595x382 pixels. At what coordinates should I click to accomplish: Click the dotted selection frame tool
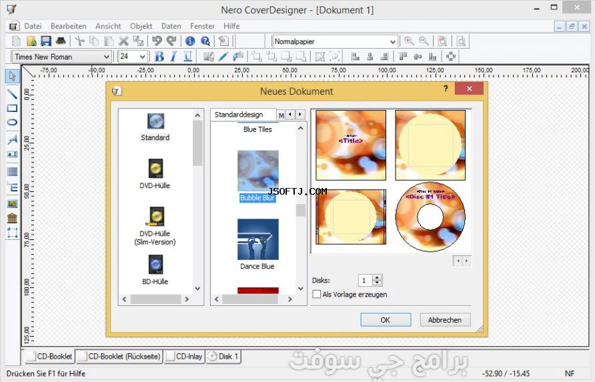(x=12, y=232)
